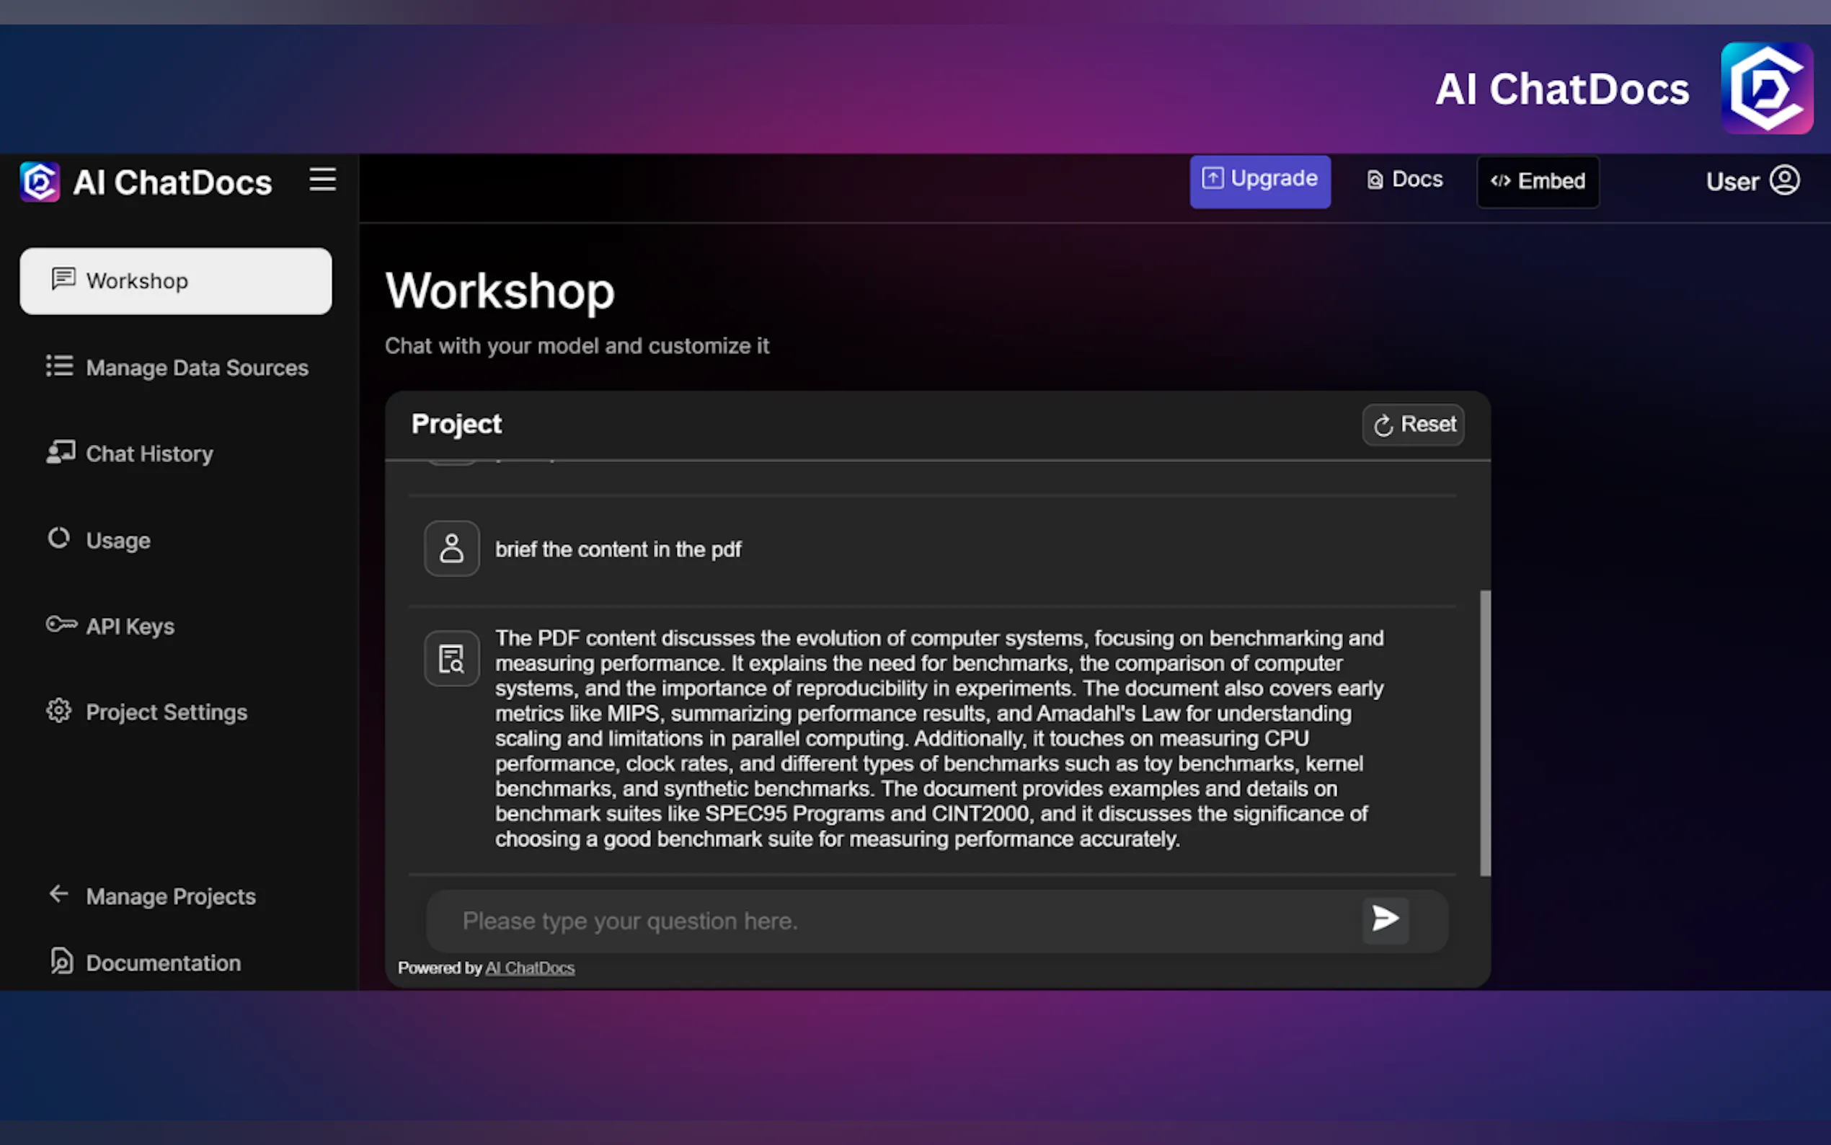The image size is (1831, 1145).
Task: Open the User account profile icon
Action: coord(1784,180)
